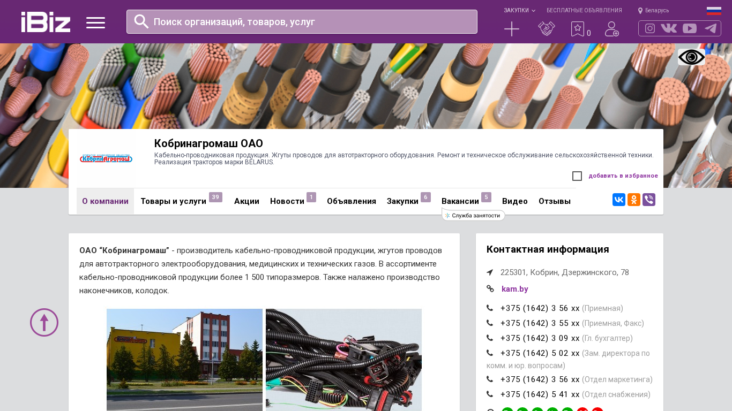Viewport: 732px width, 411px height.
Task: Switch language using the Russian flag
Action: [714, 11]
